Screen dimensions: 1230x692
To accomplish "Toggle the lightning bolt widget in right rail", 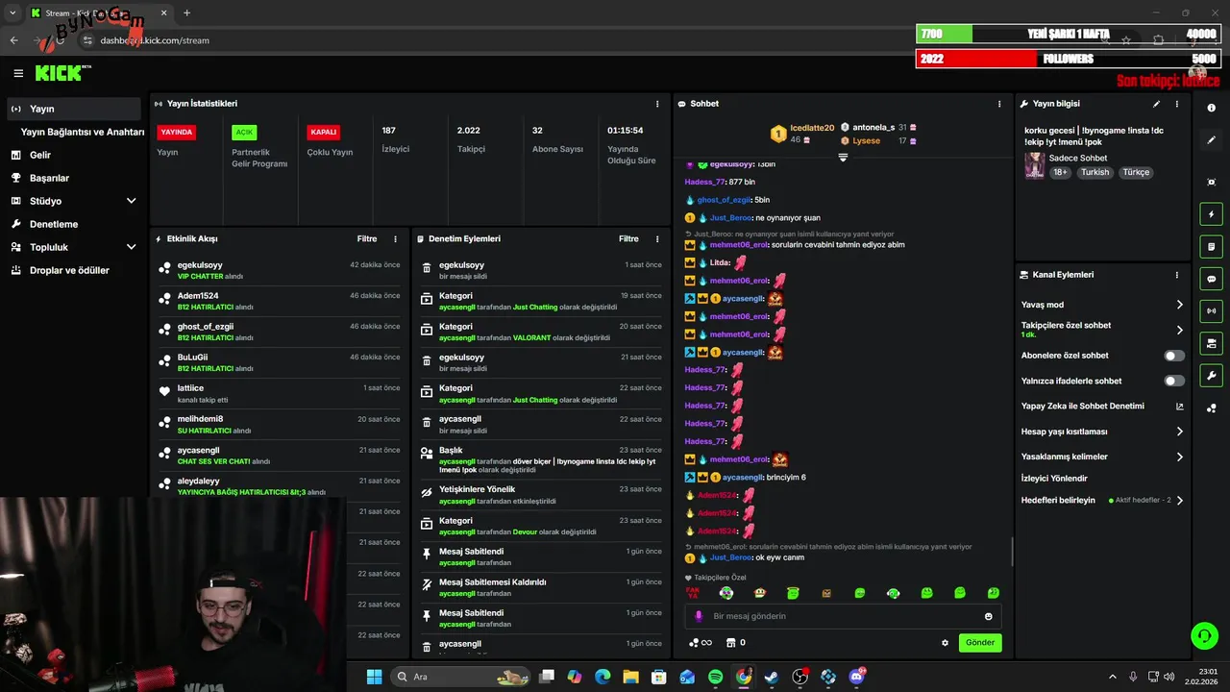I will (1211, 214).
